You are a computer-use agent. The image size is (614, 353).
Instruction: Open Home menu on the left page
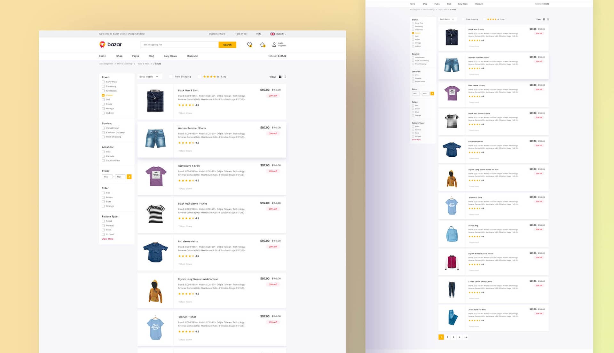click(x=102, y=56)
